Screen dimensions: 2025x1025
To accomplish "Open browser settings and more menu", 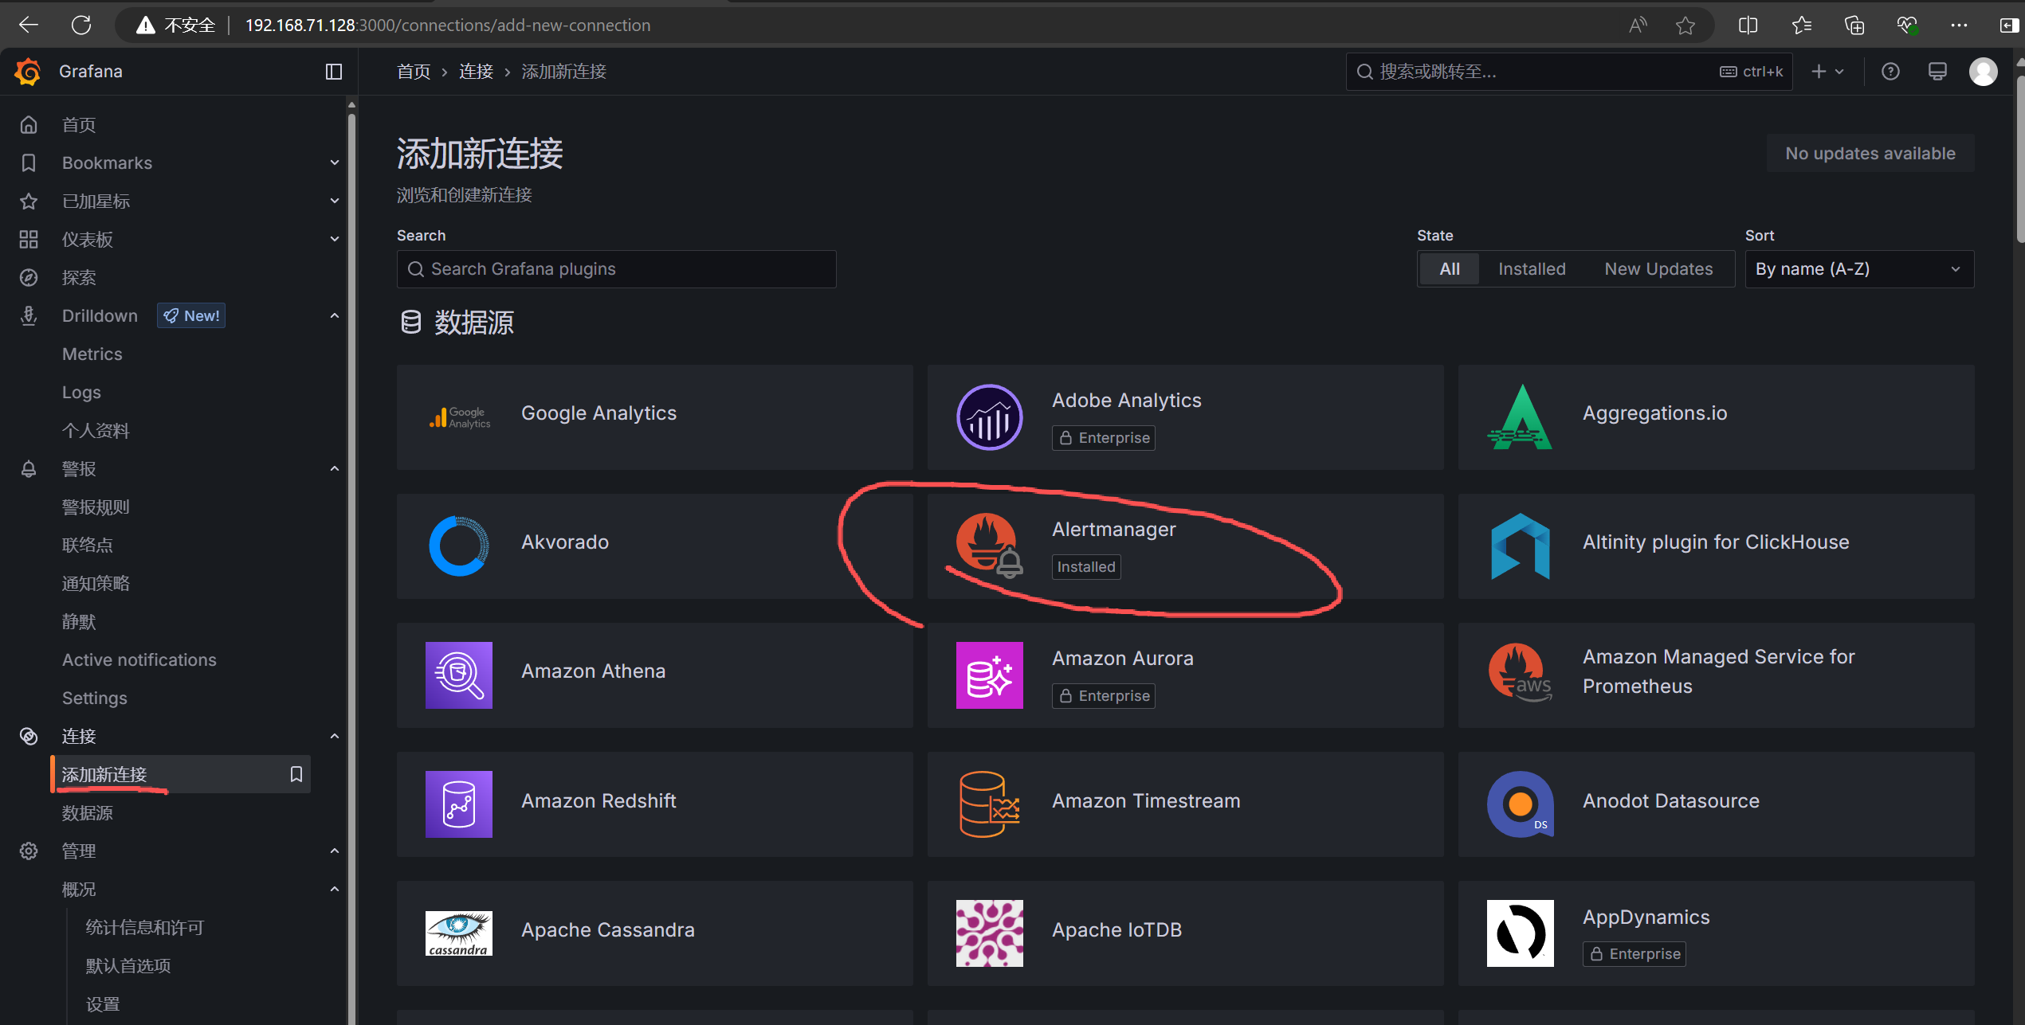I will pos(1959,25).
